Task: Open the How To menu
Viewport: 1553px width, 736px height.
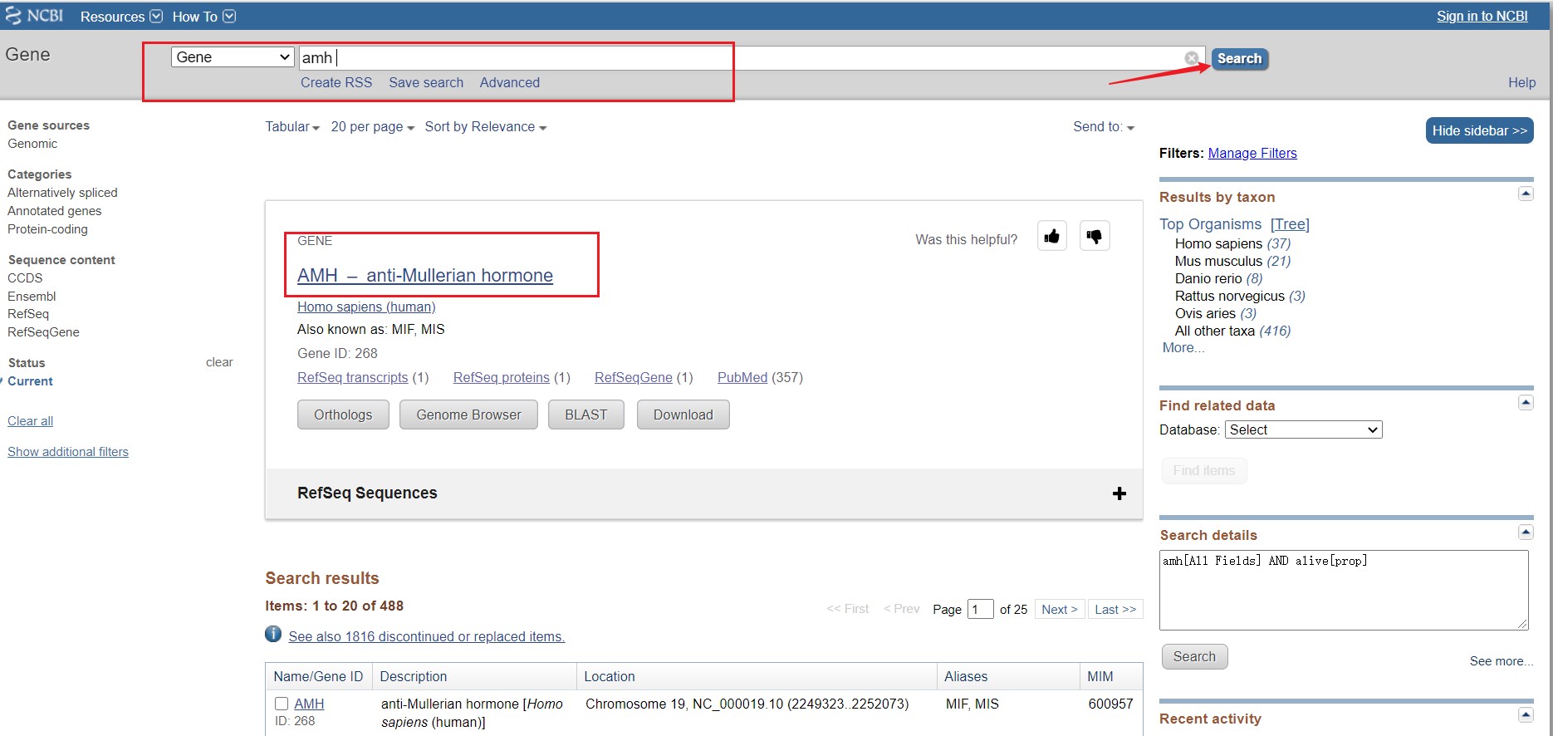Action: click(x=203, y=17)
